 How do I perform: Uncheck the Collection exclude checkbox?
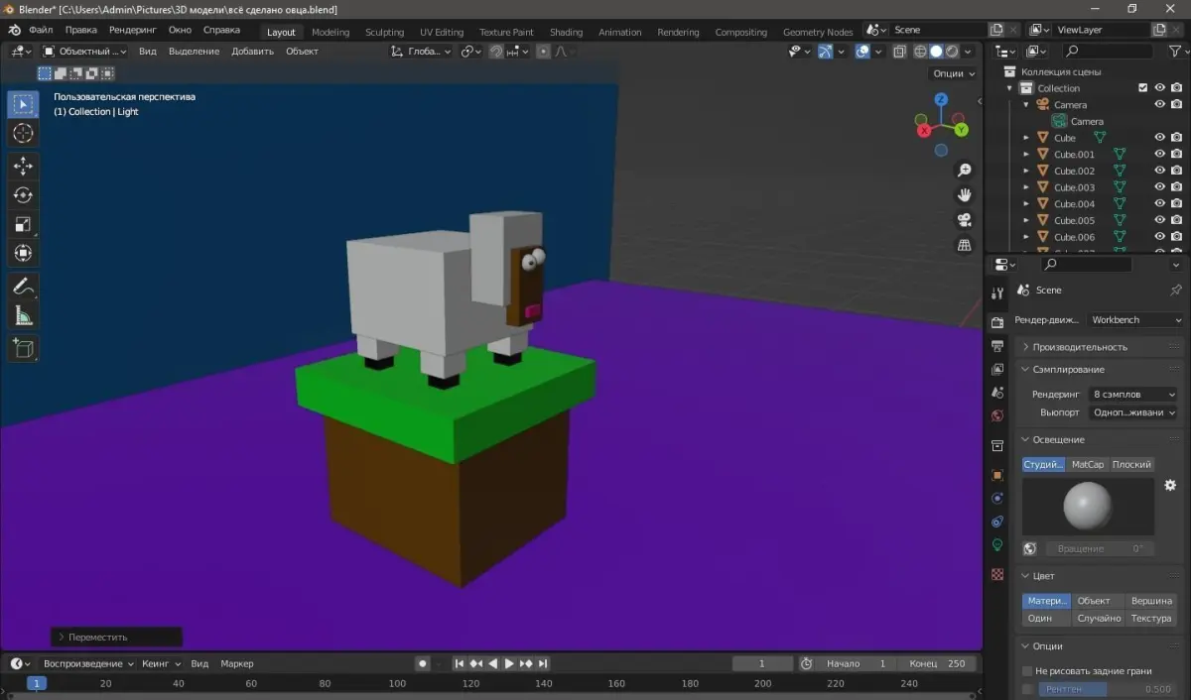click(1142, 88)
